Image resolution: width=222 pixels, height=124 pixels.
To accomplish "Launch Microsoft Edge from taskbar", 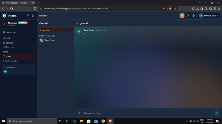I will tap(74, 121).
